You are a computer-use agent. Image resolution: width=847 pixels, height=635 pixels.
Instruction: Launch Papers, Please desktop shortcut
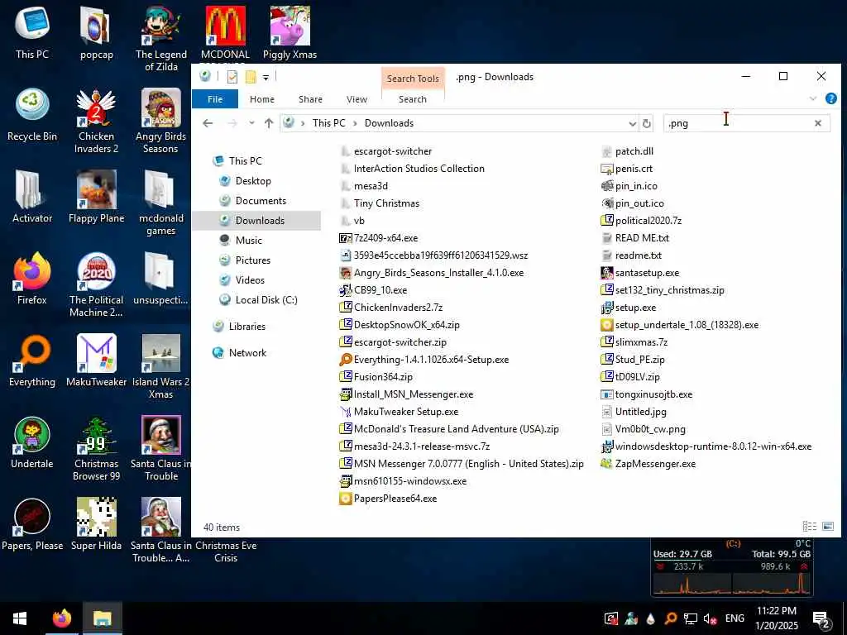click(32, 524)
